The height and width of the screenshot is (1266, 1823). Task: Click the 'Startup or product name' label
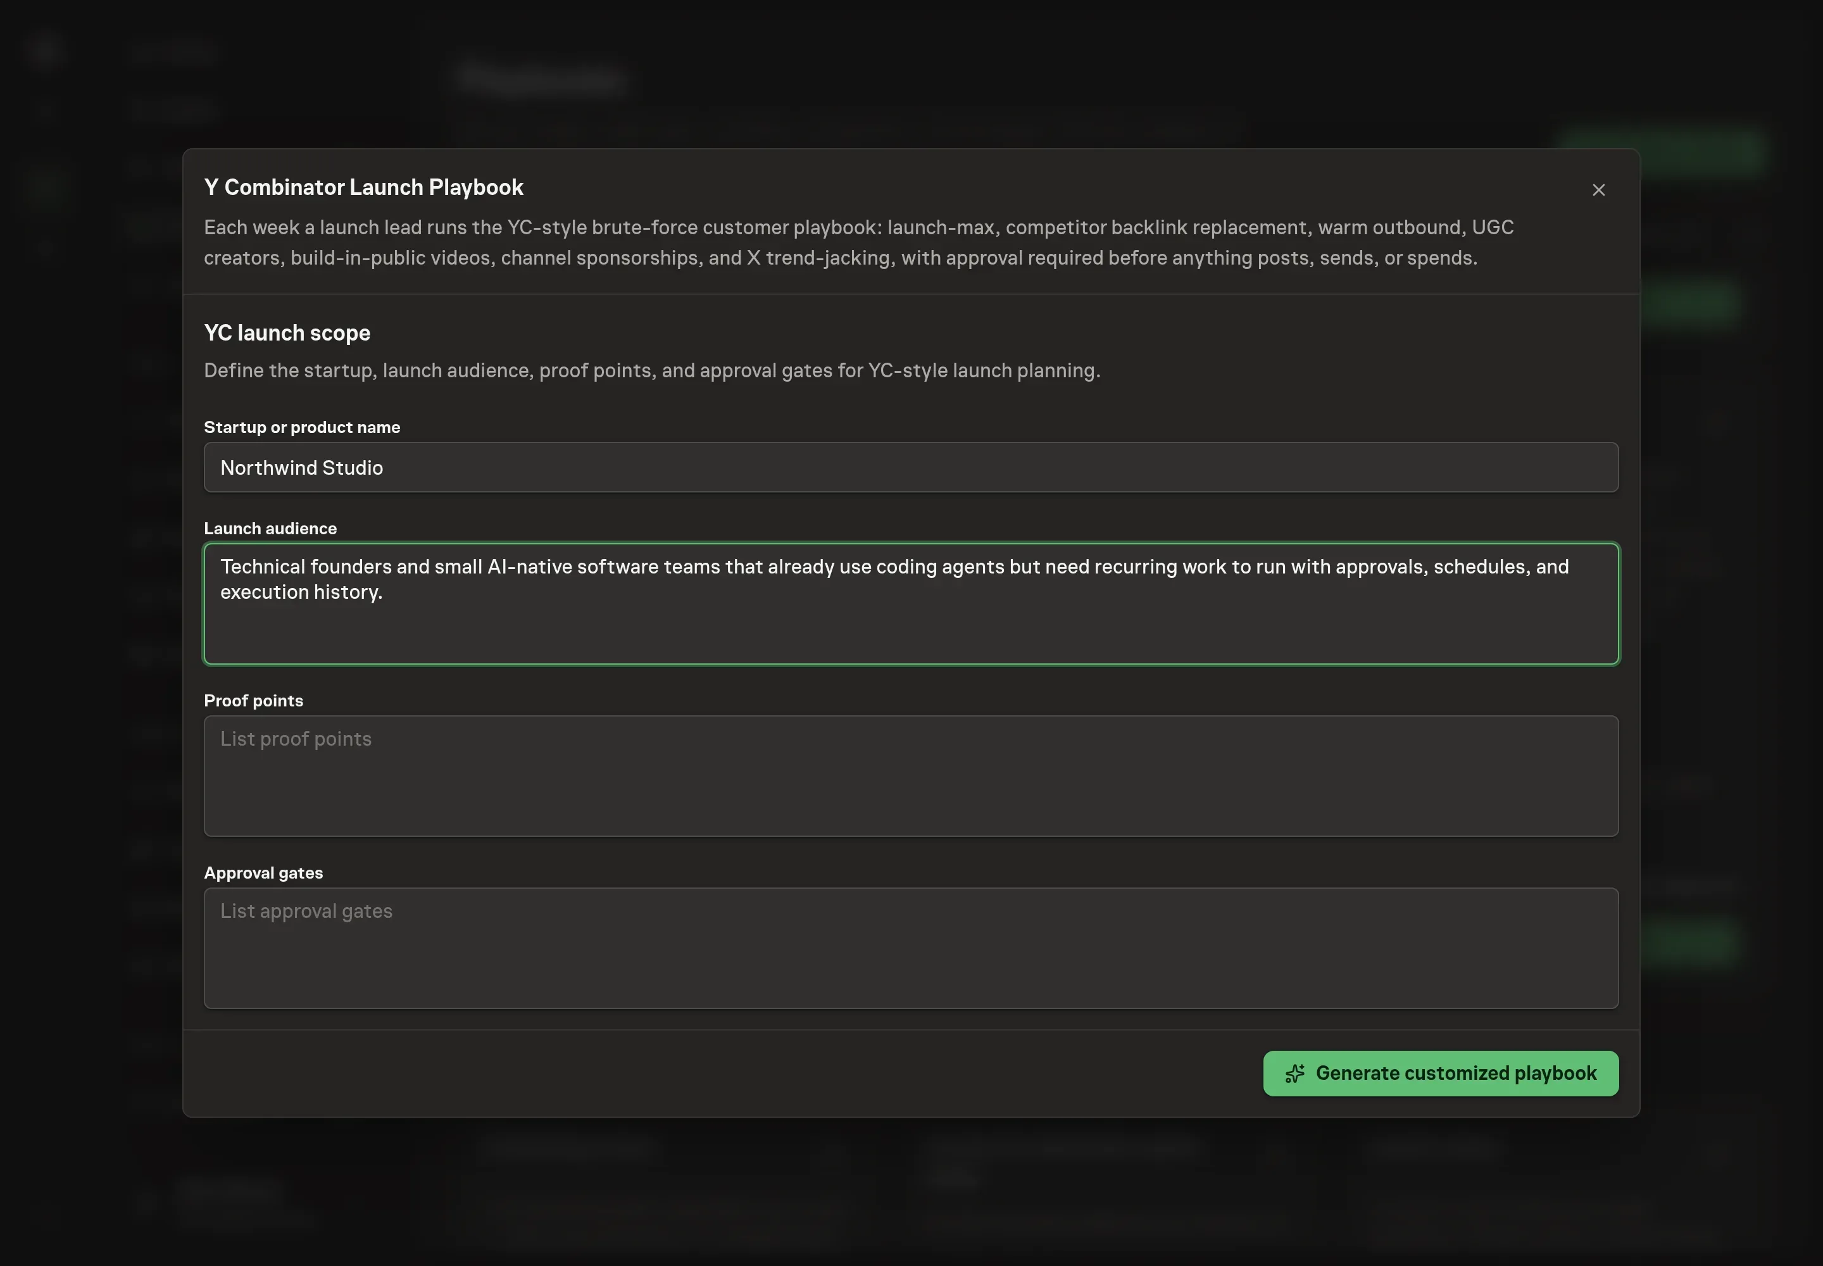[x=302, y=427]
